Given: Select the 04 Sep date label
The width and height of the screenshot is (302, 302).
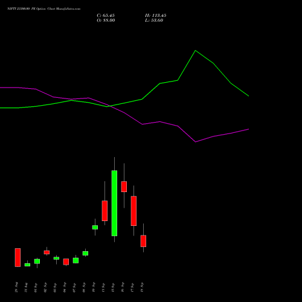Looking at the screenshot, I should point(65,288).
